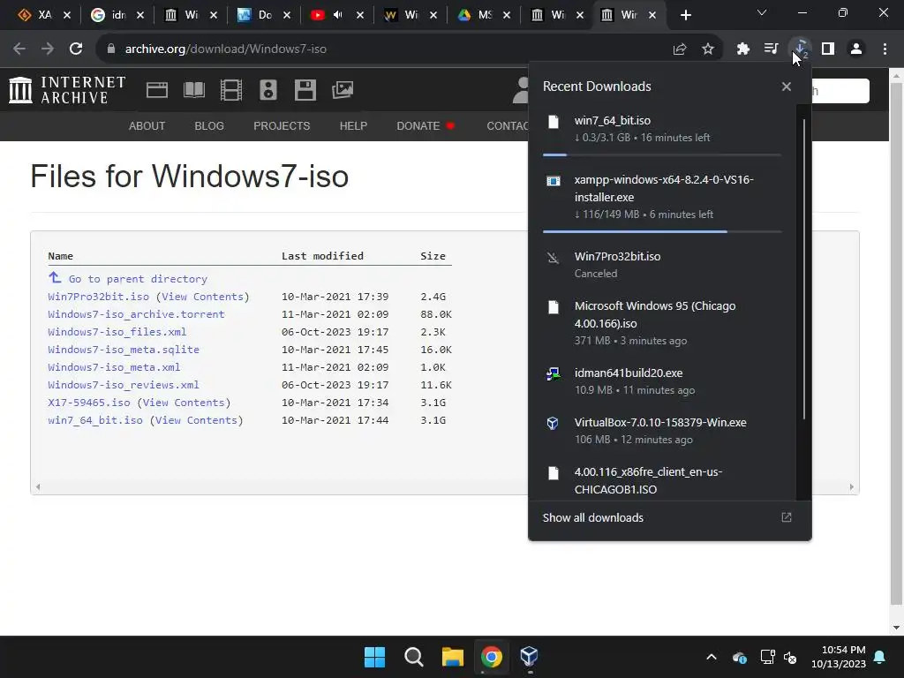Open Internet Archive Images icon
Viewport: 904px width, 678px height.
pyautogui.click(x=343, y=90)
